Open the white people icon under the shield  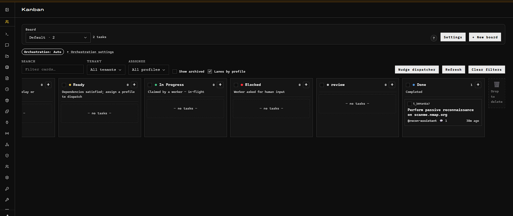[7, 166]
